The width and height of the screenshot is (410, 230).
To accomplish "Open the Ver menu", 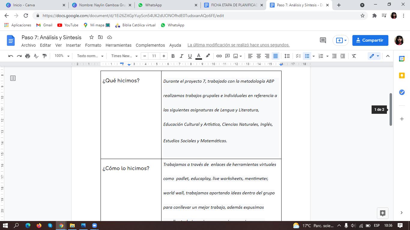I will click(59, 45).
